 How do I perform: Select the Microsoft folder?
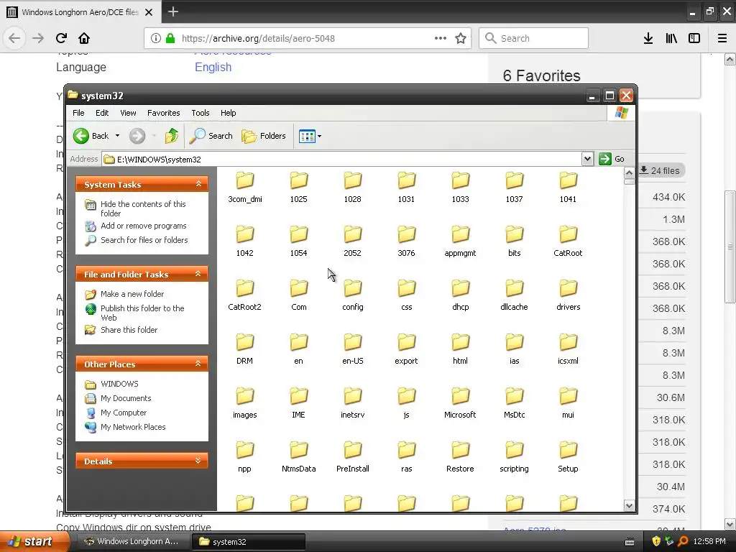(x=461, y=403)
